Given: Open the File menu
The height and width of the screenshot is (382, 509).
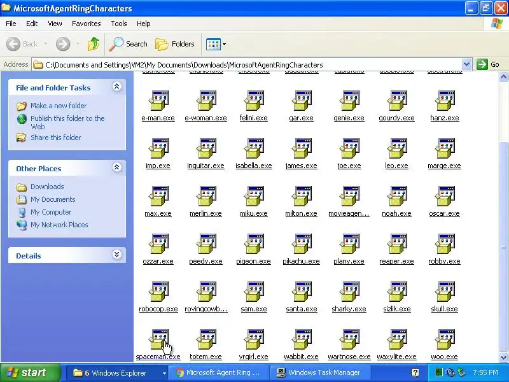Looking at the screenshot, I should (11, 24).
